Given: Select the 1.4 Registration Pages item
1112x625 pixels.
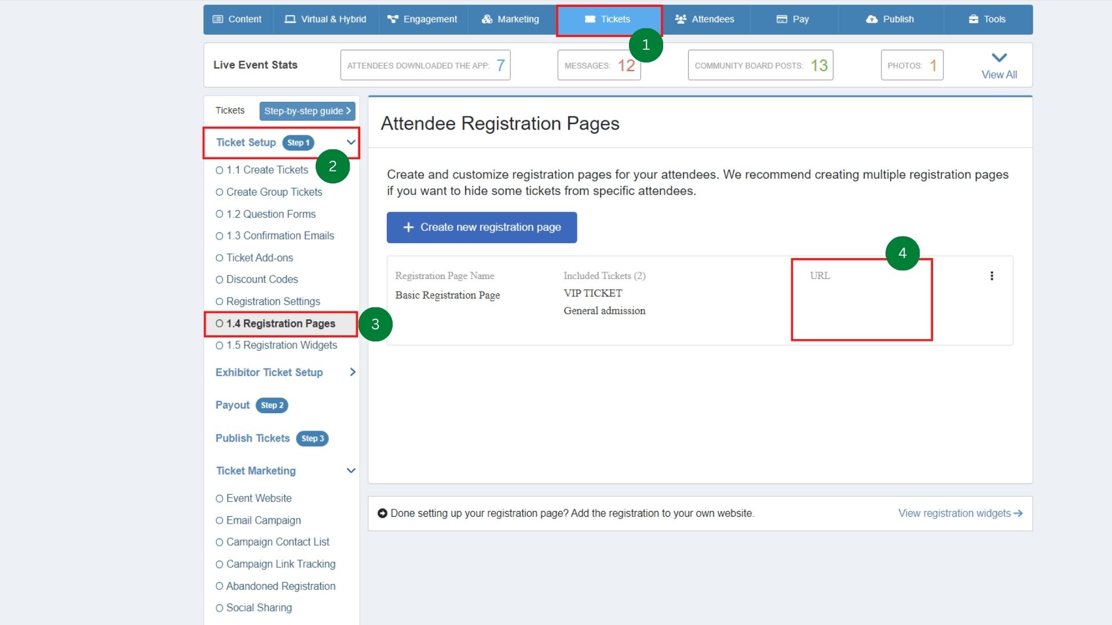Looking at the screenshot, I should [280, 323].
